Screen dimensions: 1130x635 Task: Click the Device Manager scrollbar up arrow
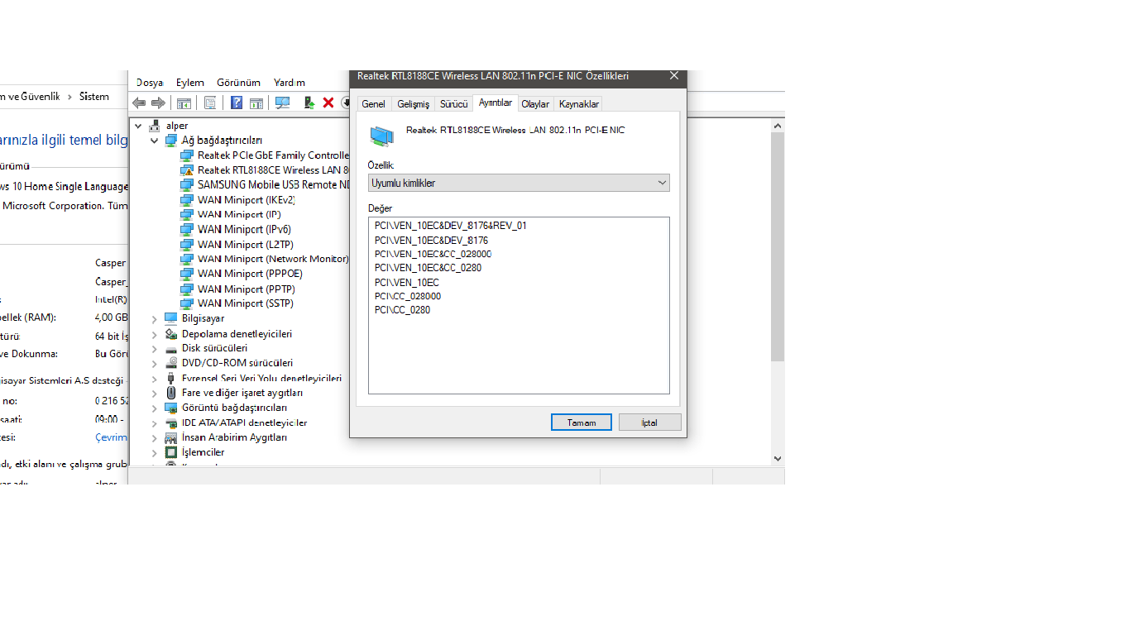click(x=778, y=126)
